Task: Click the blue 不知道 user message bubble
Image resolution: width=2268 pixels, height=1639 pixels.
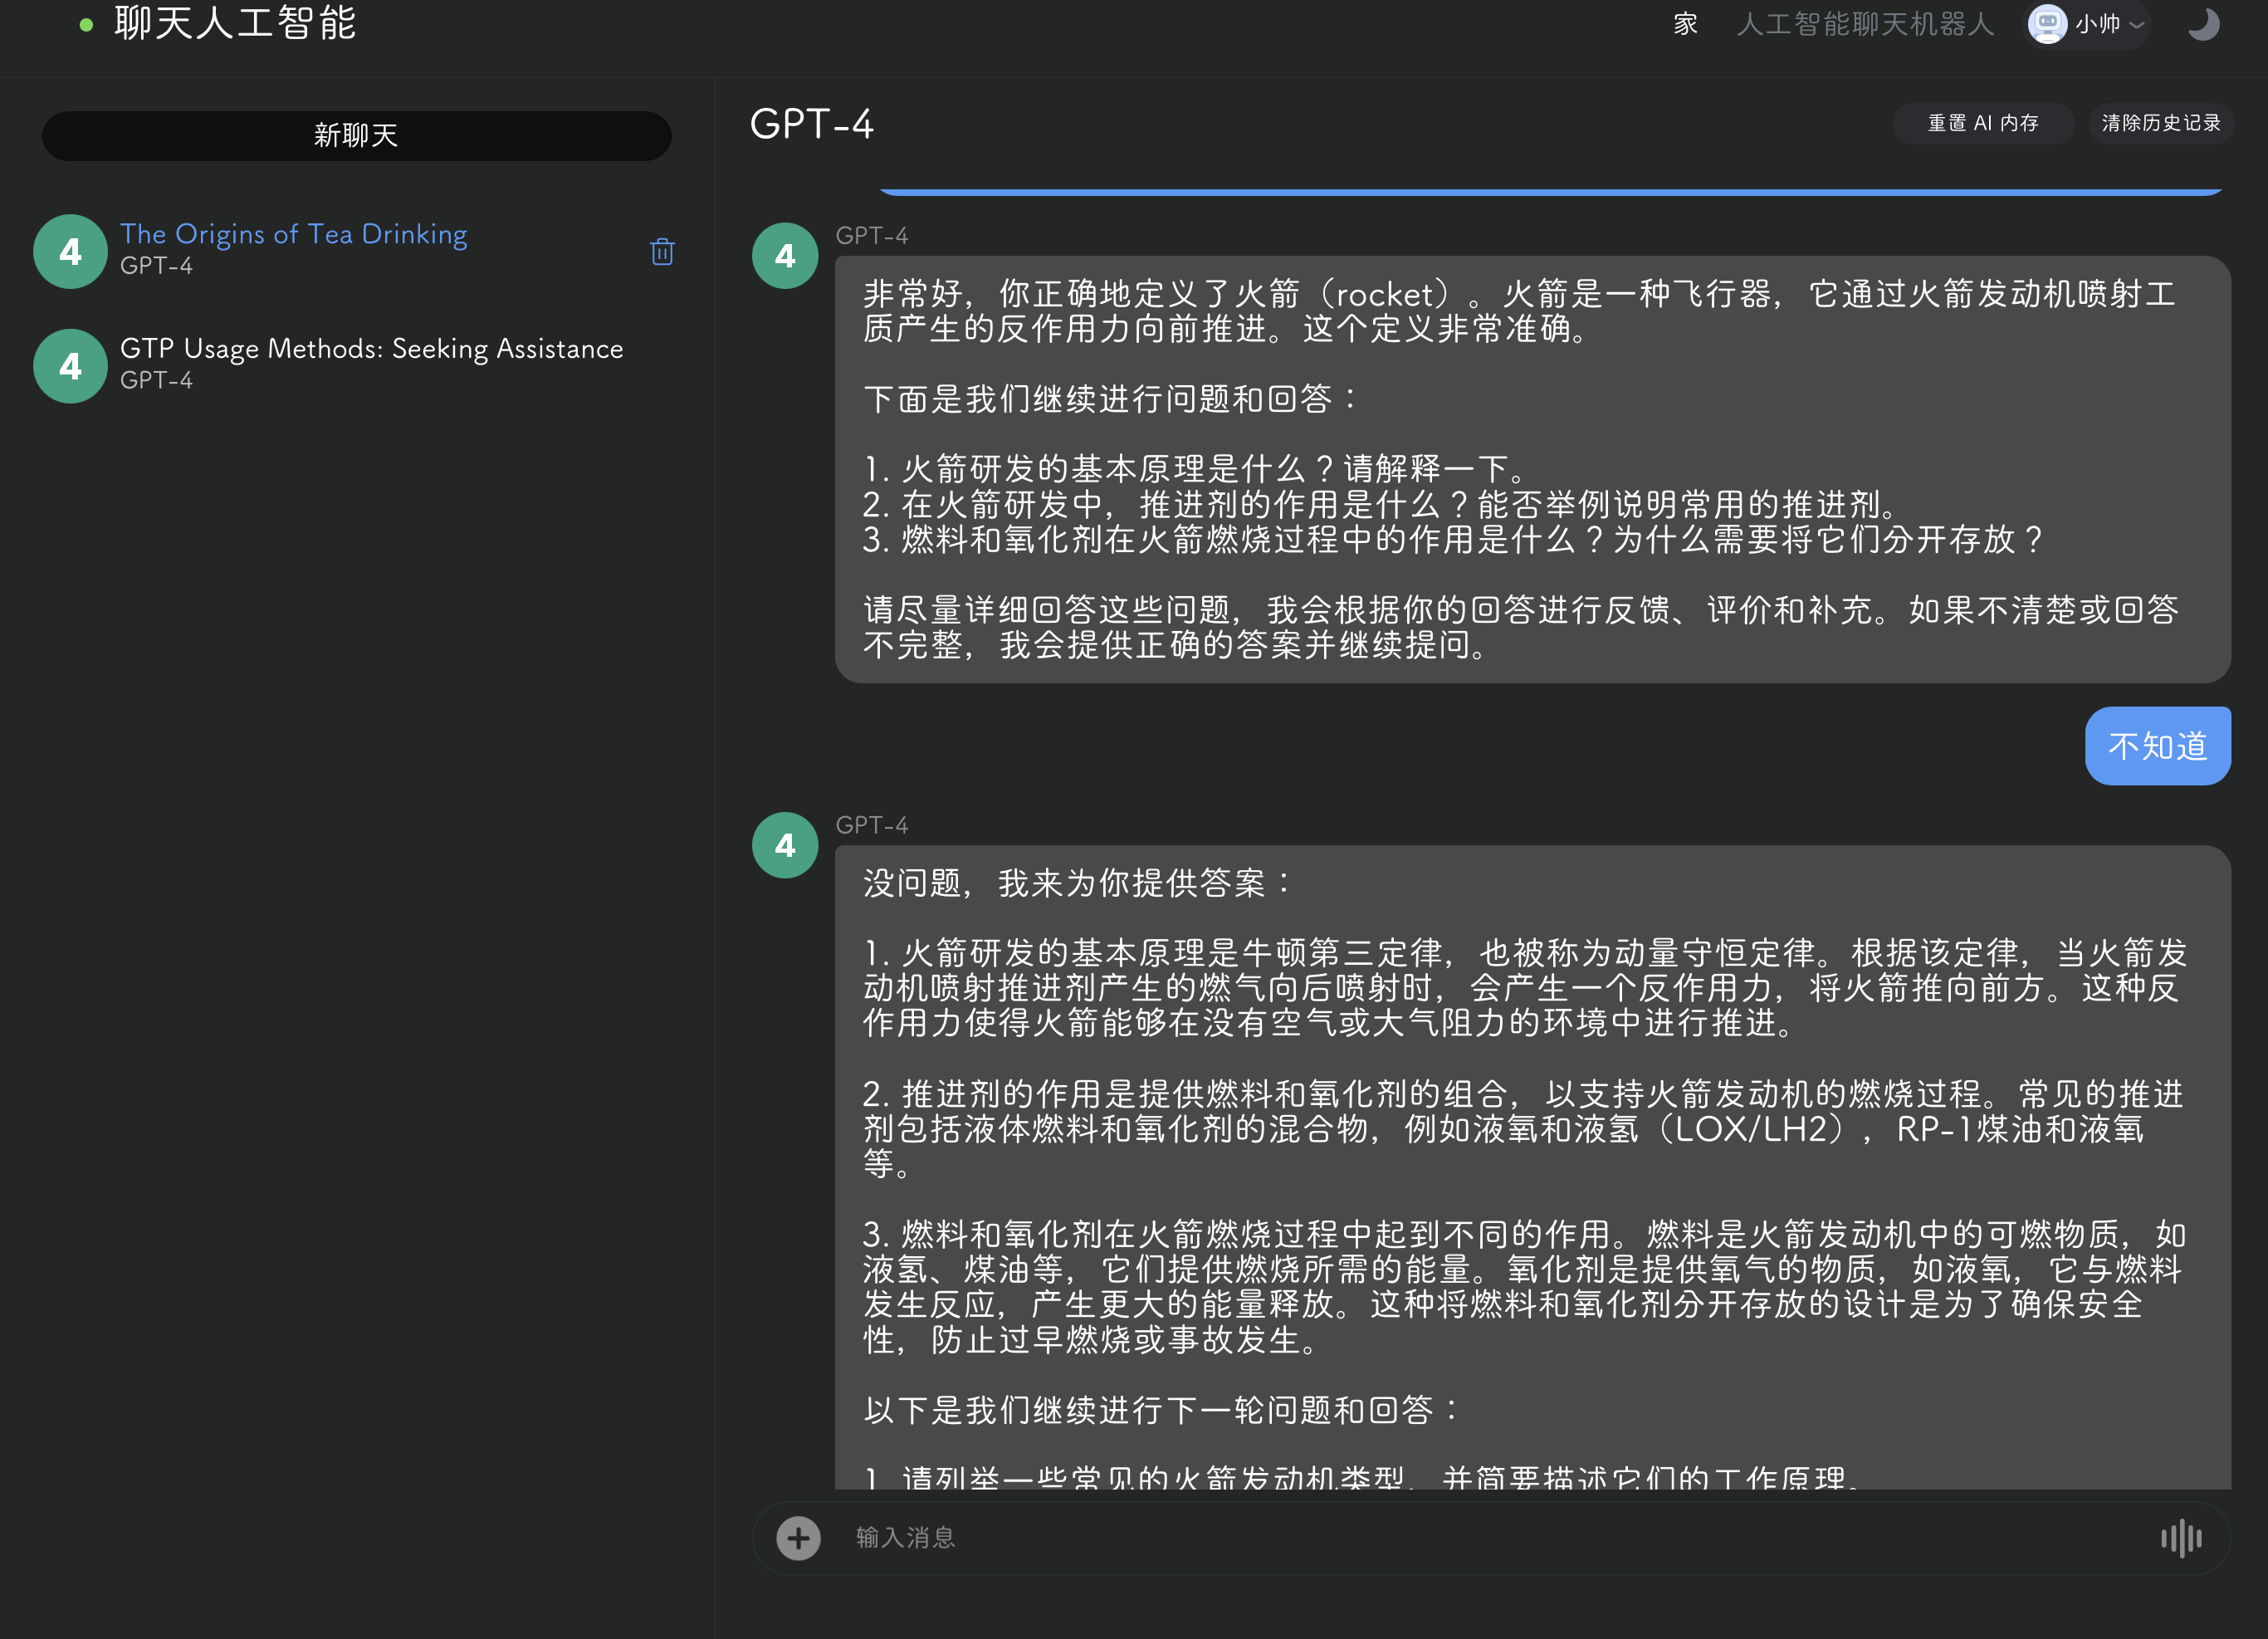Action: [2157, 746]
